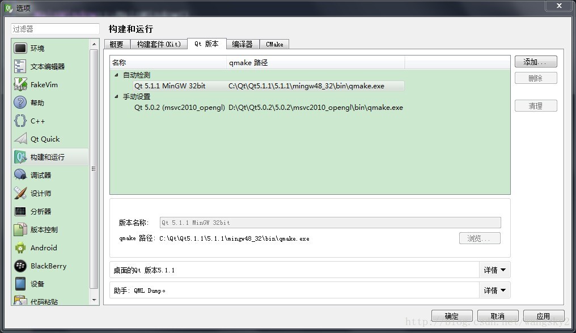Click the 桌面的Qt 版本5.1.1 text
This screenshot has height=333, width=576.
point(144,270)
